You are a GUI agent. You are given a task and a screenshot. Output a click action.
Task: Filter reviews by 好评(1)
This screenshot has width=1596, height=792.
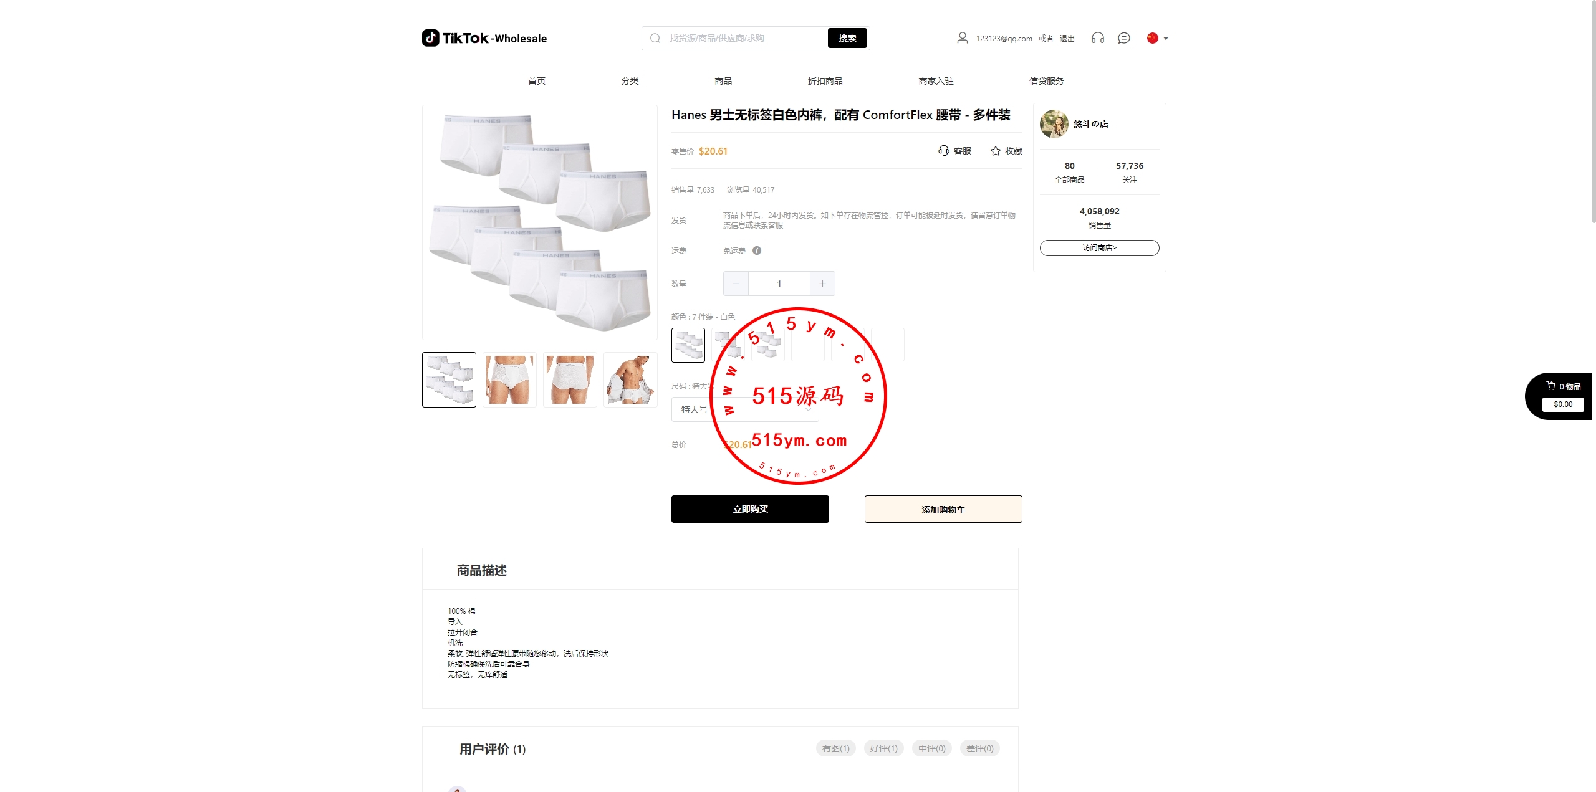click(883, 748)
